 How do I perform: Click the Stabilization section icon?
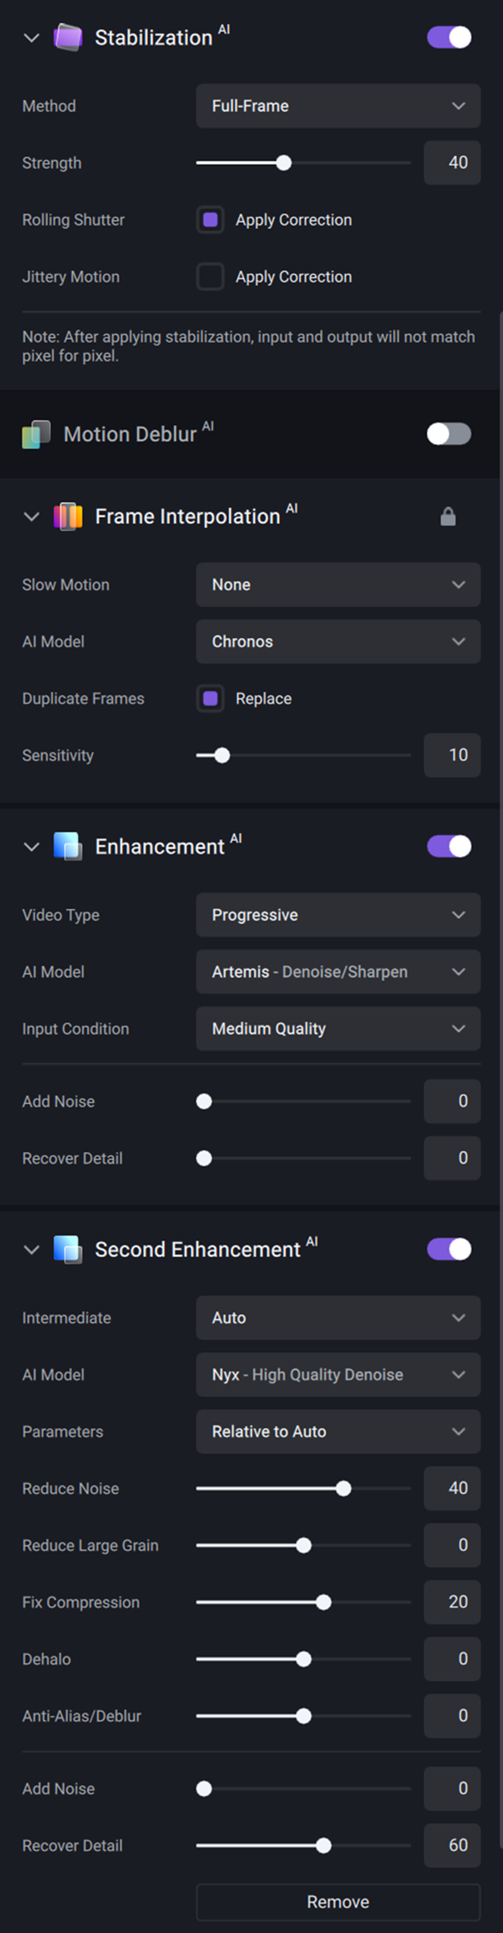[x=67, y=38]
